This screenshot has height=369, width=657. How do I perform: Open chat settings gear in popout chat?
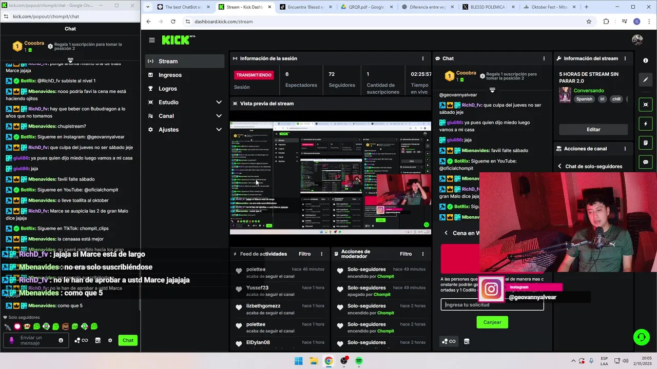tap(110, 340)
